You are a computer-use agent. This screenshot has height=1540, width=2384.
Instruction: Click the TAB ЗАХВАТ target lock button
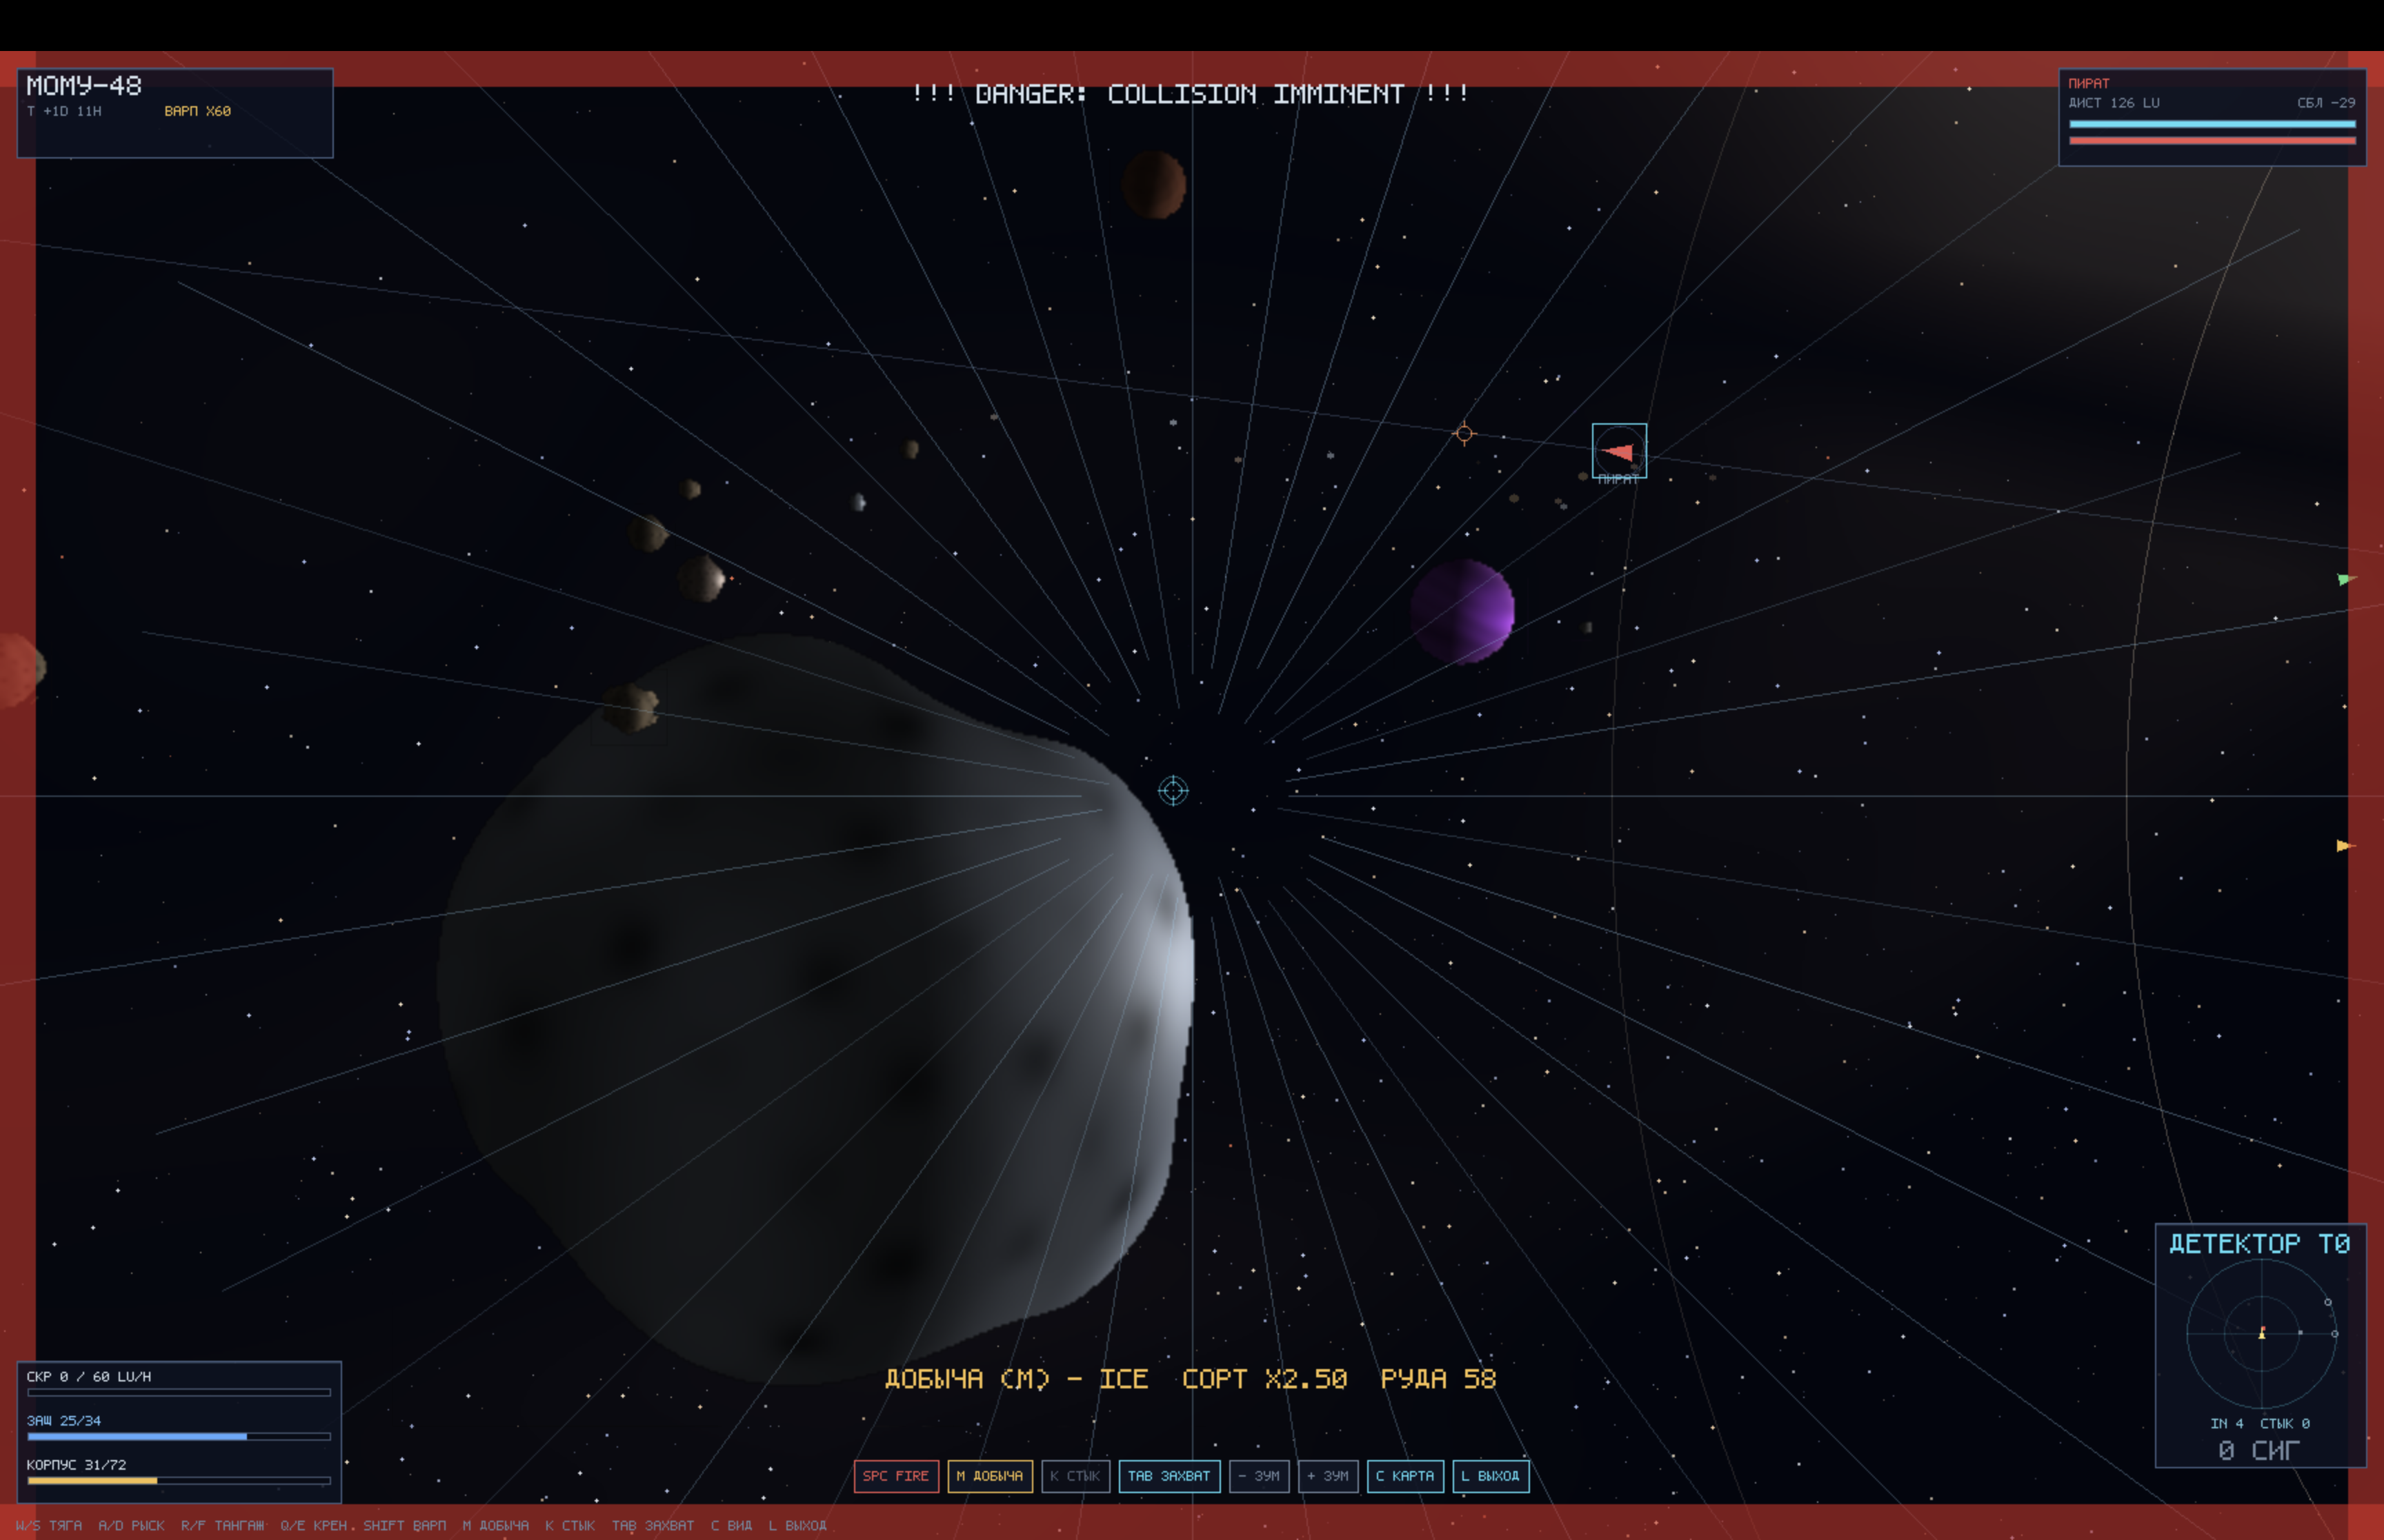1169,1476
